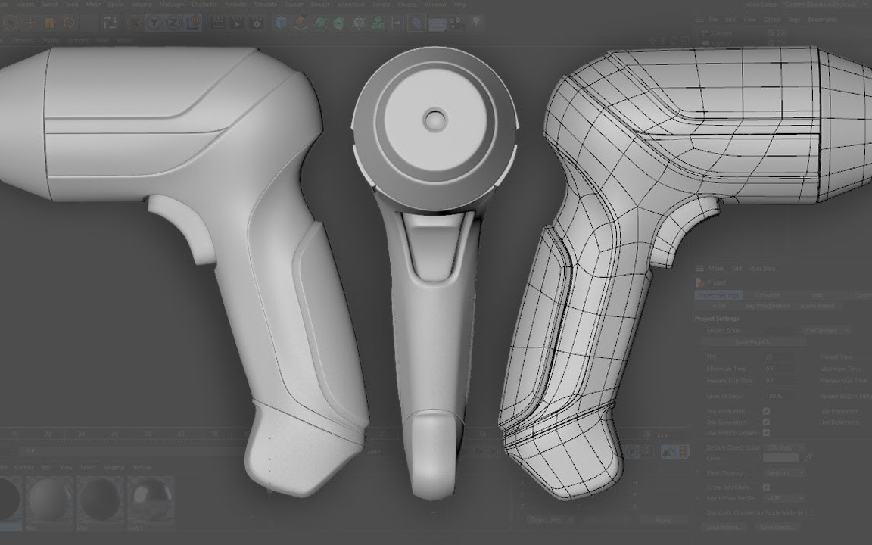Disable the Linear Workflow checkbox

(766, 487)
